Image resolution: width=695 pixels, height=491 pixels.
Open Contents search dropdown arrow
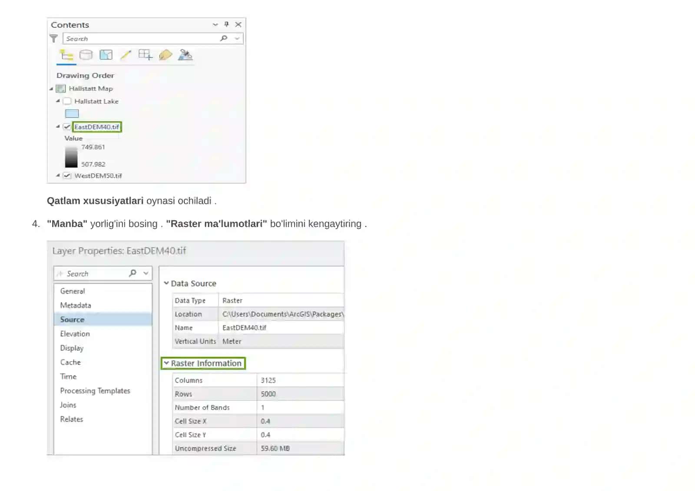237,38
